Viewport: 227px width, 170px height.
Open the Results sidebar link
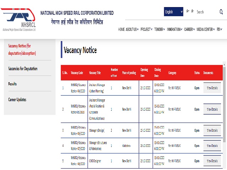[x=12, y=84]
